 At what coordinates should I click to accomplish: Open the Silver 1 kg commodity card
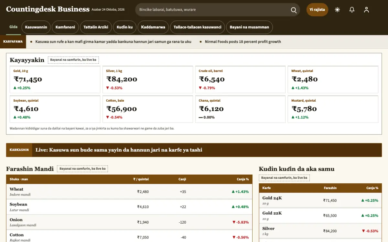[x=148, y=79]
